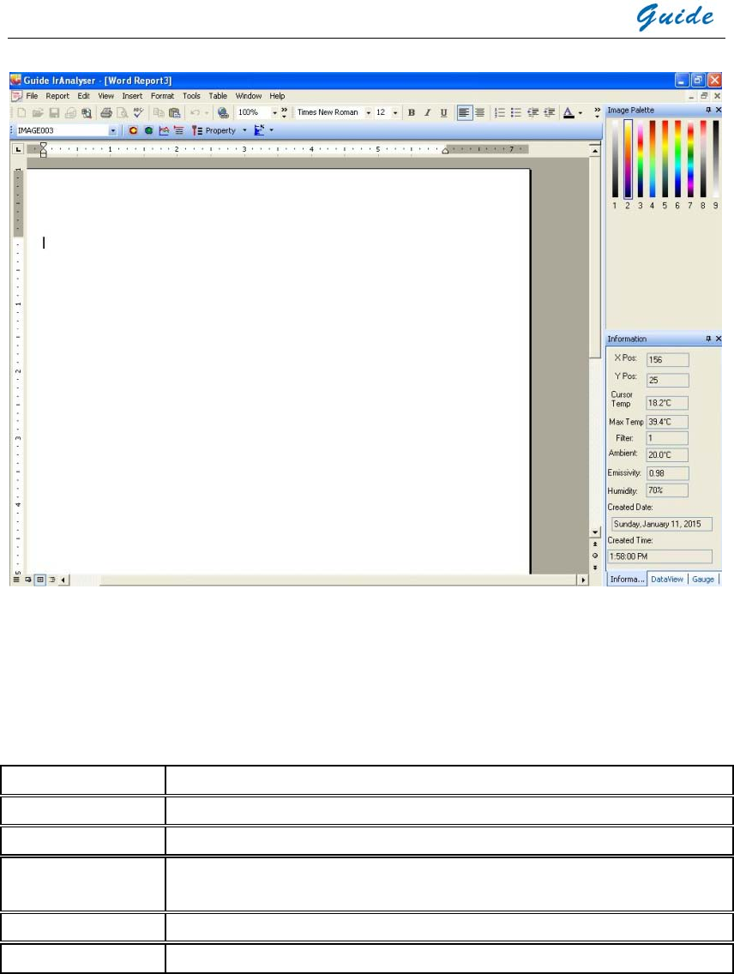
Task: Switch to the DataView tab
Action: [x=667, y=579]
